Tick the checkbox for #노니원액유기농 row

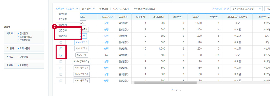point(61,61)
